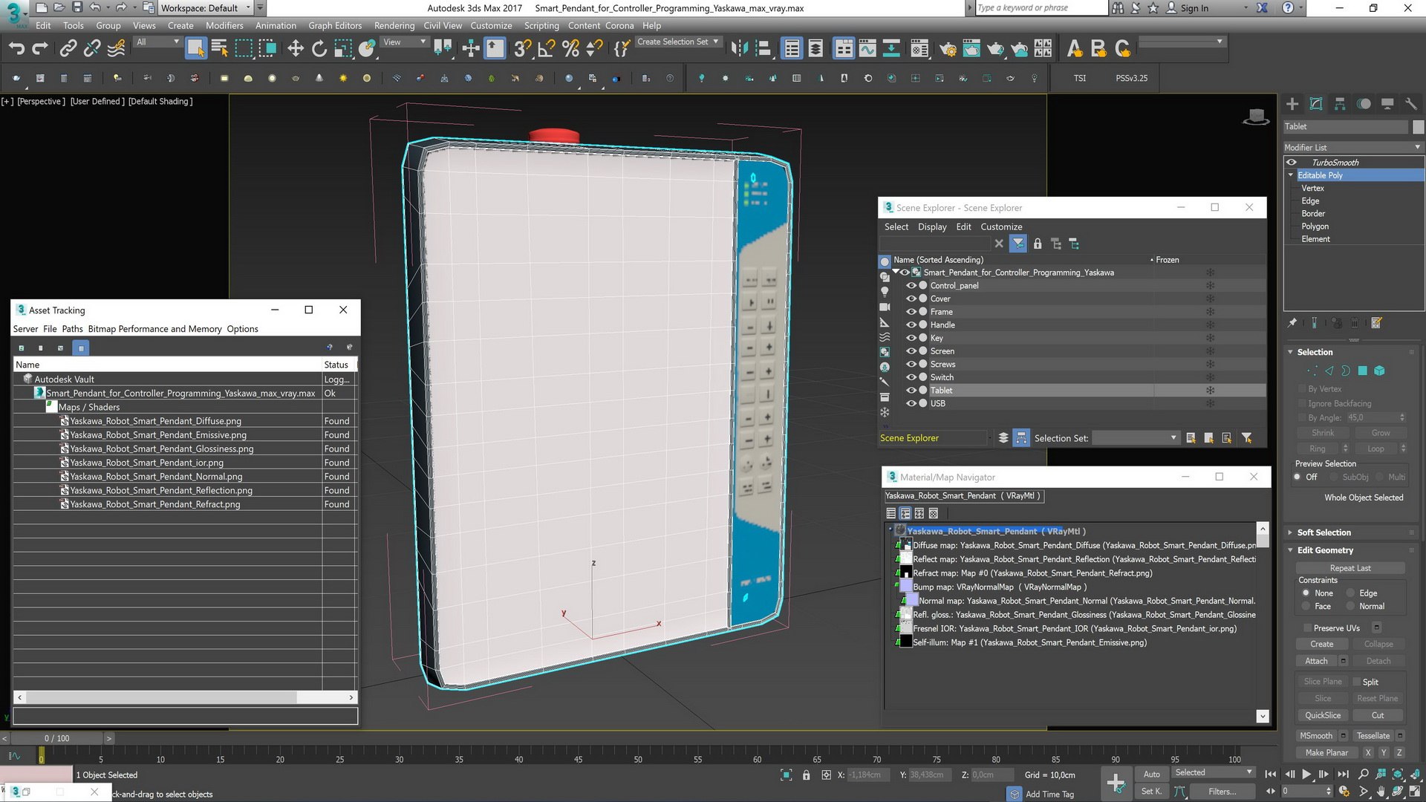This screenshot has height=802, width=1426.
Task: Click Display Cameras filter in Scene Explorer sidebar
Action: (885, 307)
